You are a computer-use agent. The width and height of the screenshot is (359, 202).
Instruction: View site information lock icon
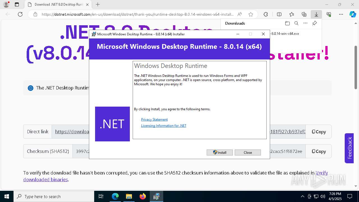tap(35, 14)
